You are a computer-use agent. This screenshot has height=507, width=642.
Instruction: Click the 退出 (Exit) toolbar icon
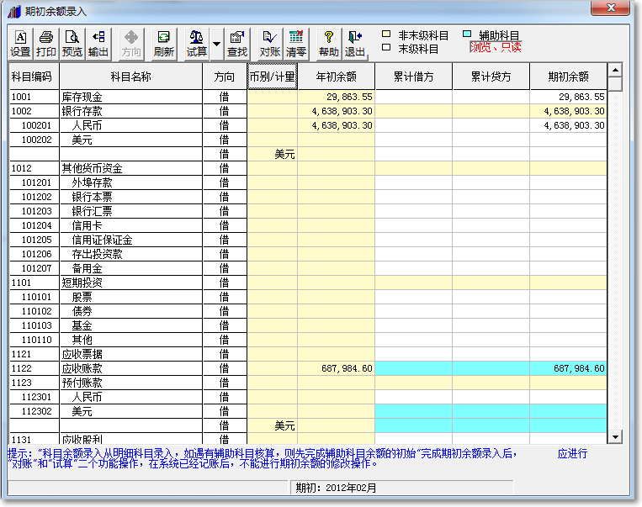[x=354, y=44]
